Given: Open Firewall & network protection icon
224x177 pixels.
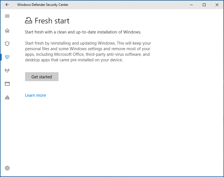Looking at the screenshot, I should [7, 70].
